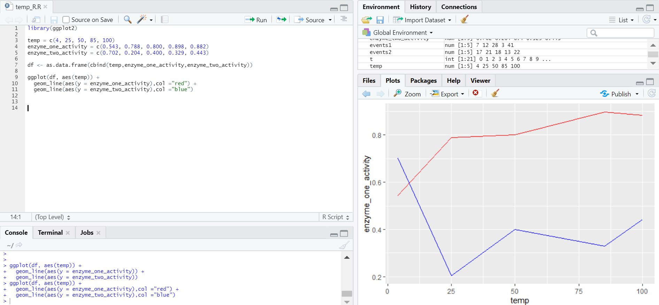The height and width of the screenshot is (305, 659).
Task: View the current working directory arrow
Action: 19,245
